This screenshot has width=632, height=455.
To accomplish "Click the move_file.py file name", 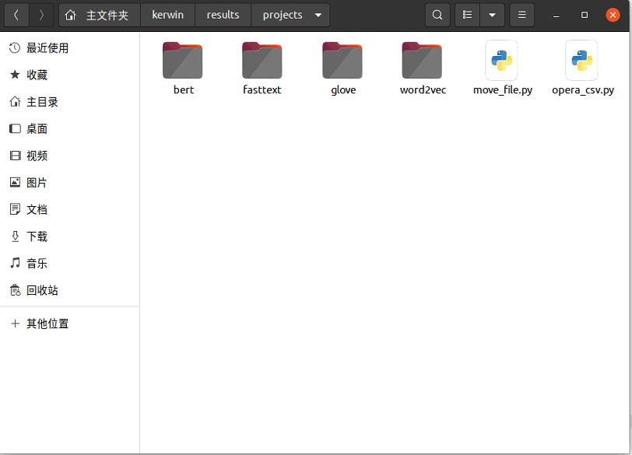I will tap(503, 90).
